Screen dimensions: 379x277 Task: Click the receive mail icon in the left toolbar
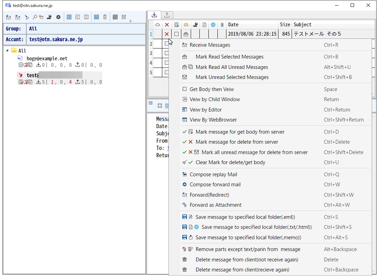coord(8,17)
